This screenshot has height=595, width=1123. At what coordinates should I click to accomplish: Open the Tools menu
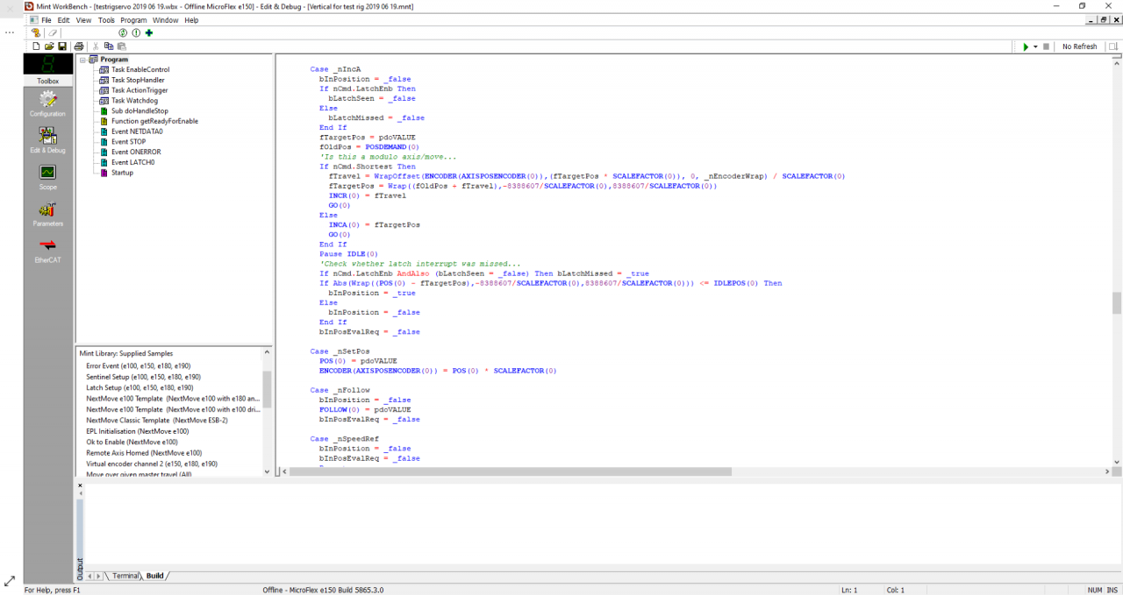click(106, 20)
